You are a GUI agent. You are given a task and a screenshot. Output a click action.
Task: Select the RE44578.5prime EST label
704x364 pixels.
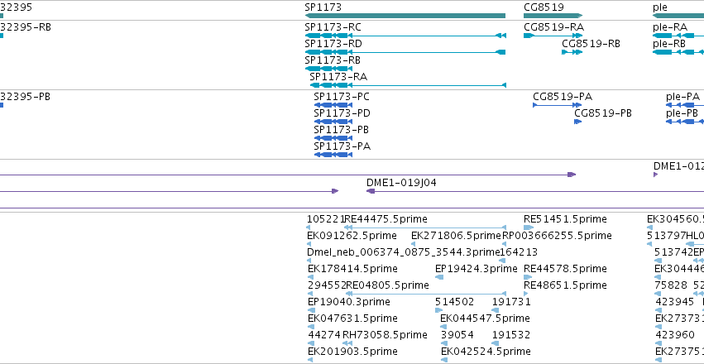tap(565, 269)
